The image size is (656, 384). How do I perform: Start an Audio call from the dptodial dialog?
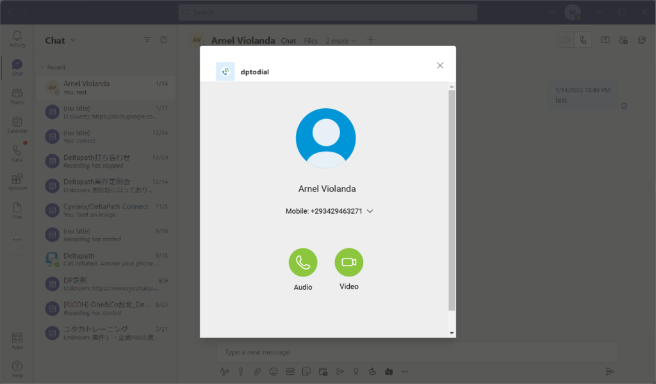(x=302, y=262)
